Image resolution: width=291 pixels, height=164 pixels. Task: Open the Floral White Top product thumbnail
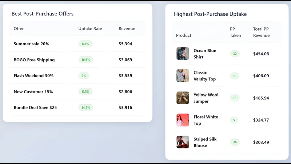tap(183, 120)
